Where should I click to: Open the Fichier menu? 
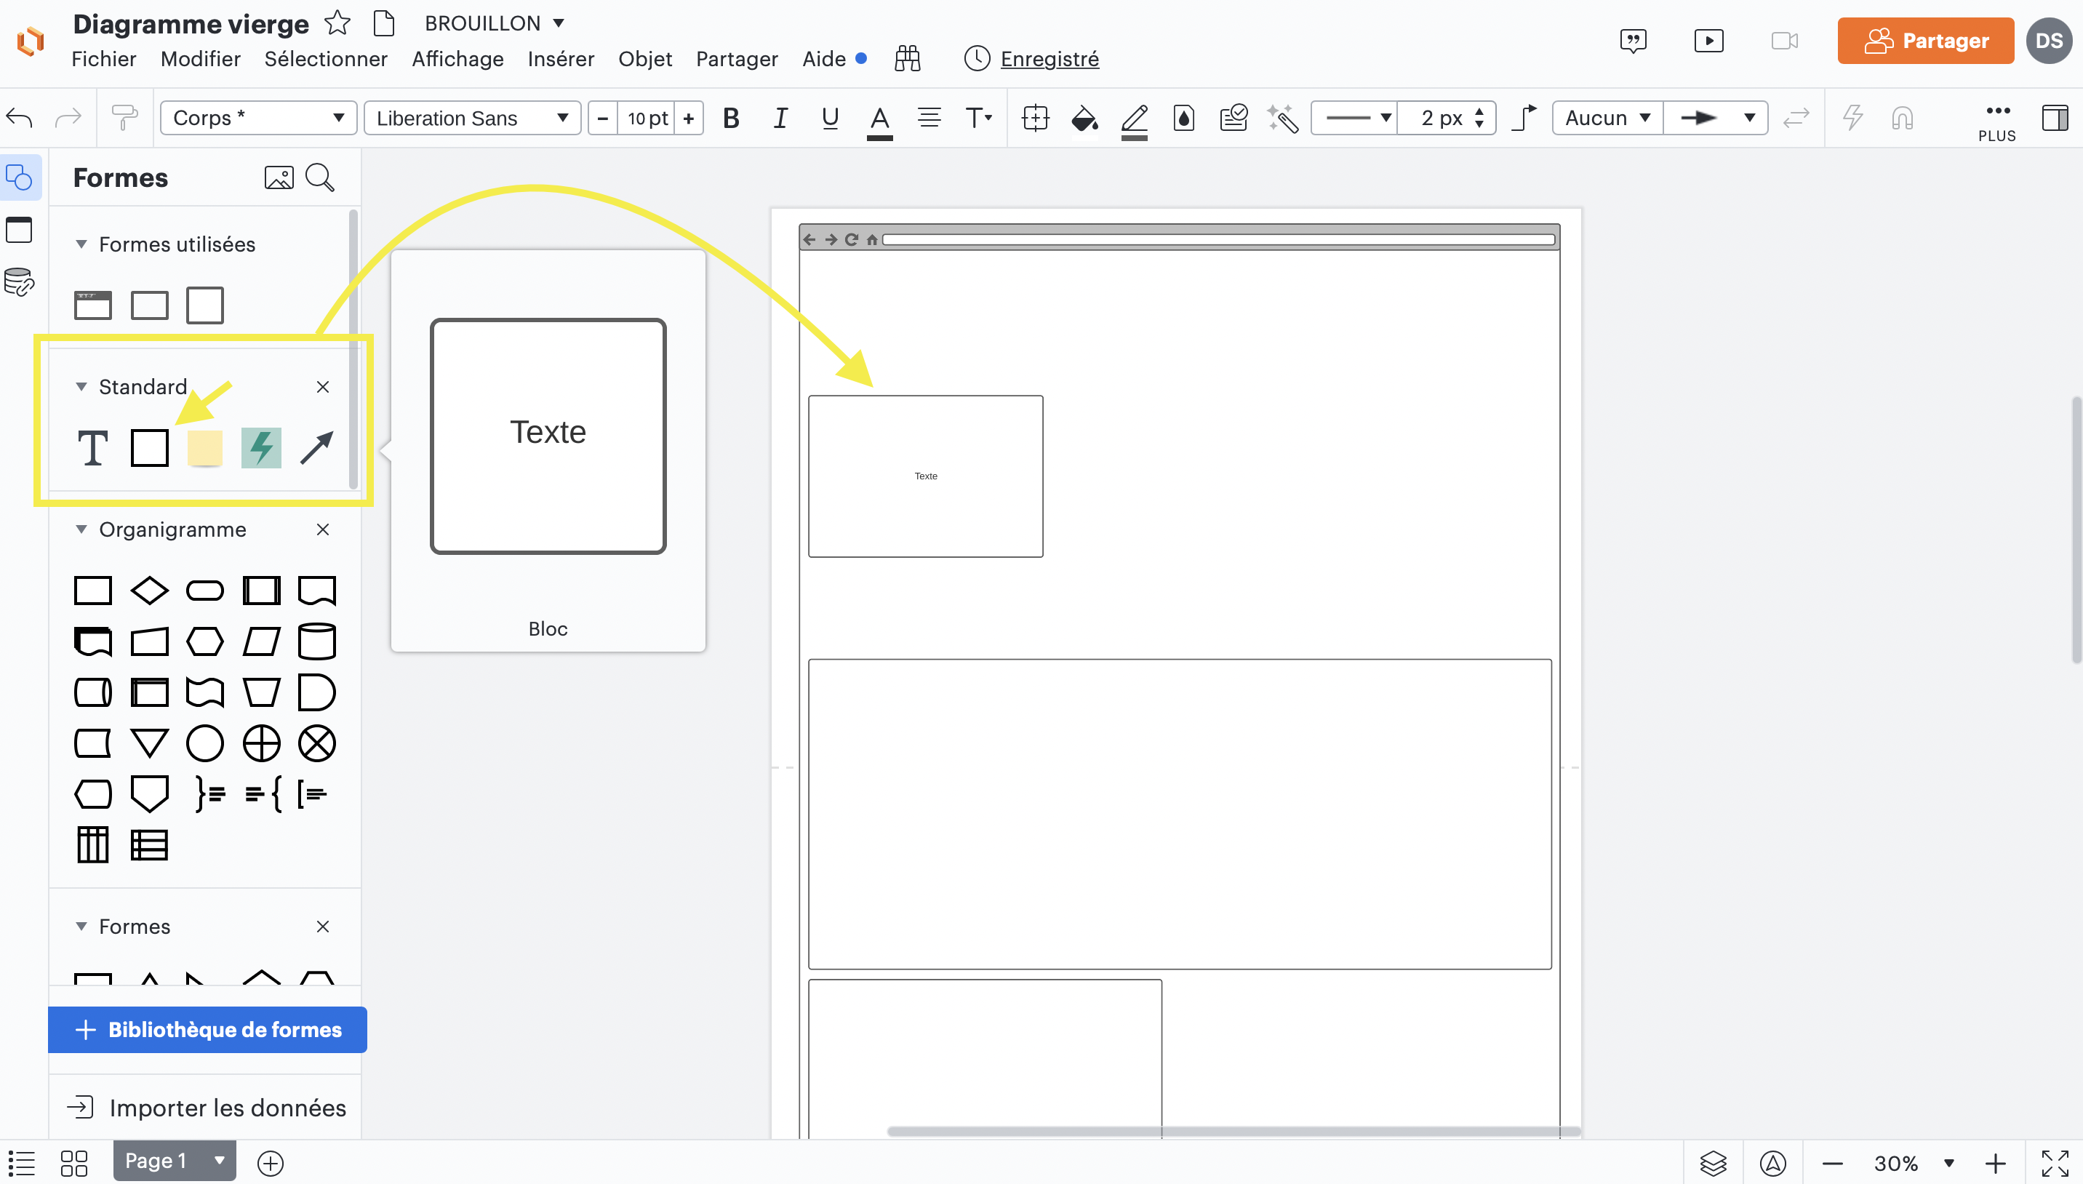point(104,59)
